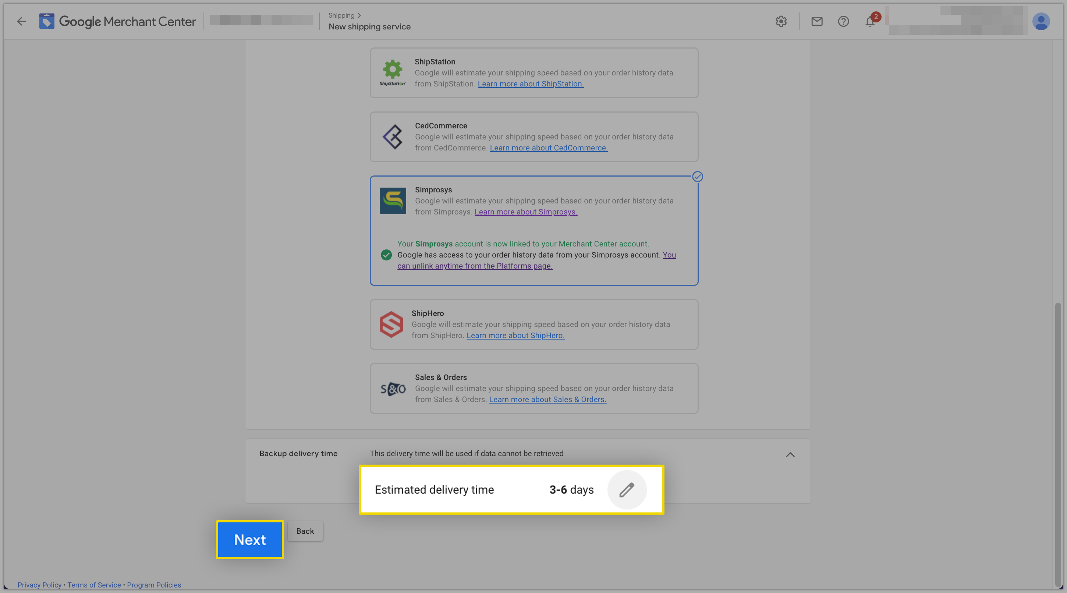This screenshot has width=1067, height=593.
Task: Edit estimated delivery time with pencil icon
Action: click(627, 490)
